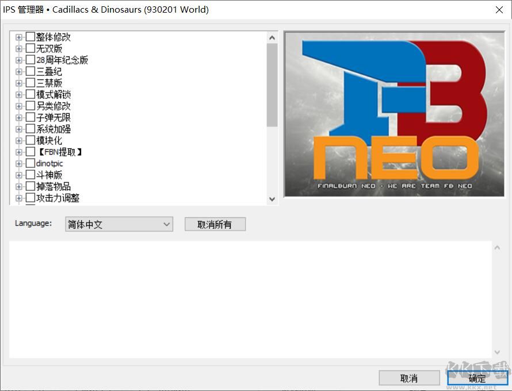This screenshot has height=391, width=512.
Task: Tick the 28周年纪念版 checkbox
Action: [x=30, y=60]
